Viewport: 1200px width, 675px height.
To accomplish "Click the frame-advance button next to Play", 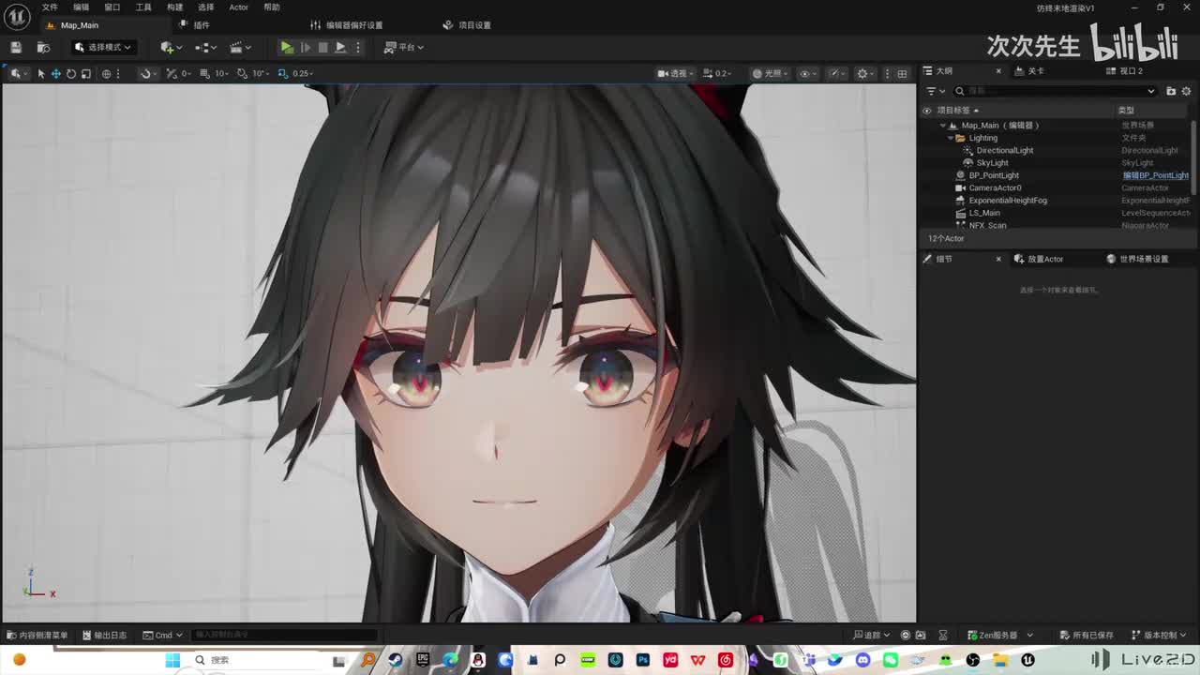I will 305,47.
